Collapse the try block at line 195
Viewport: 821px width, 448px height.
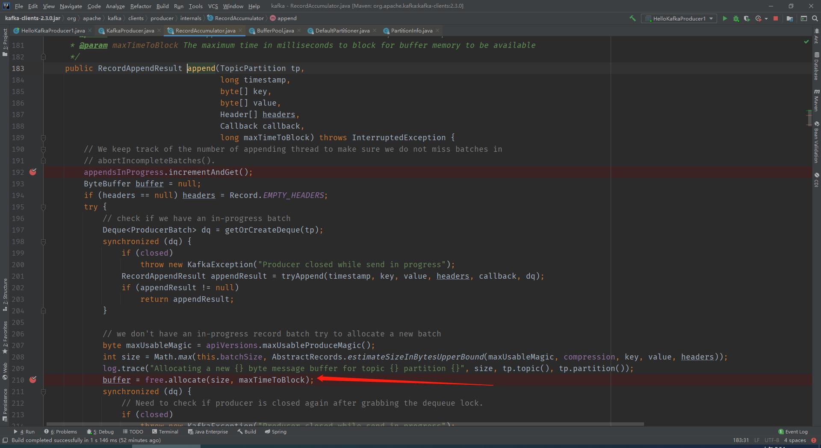[43, 207]
